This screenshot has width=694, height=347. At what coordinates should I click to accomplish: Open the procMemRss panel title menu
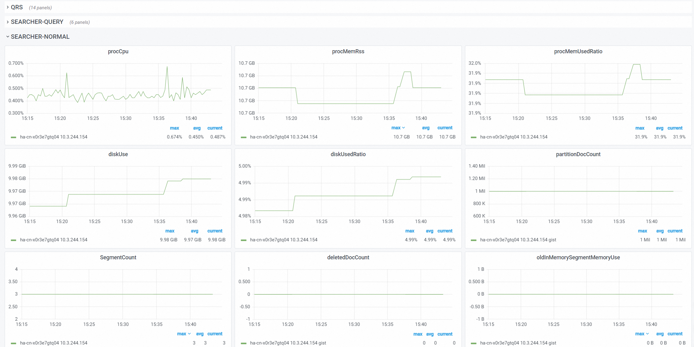pos(348,51)
